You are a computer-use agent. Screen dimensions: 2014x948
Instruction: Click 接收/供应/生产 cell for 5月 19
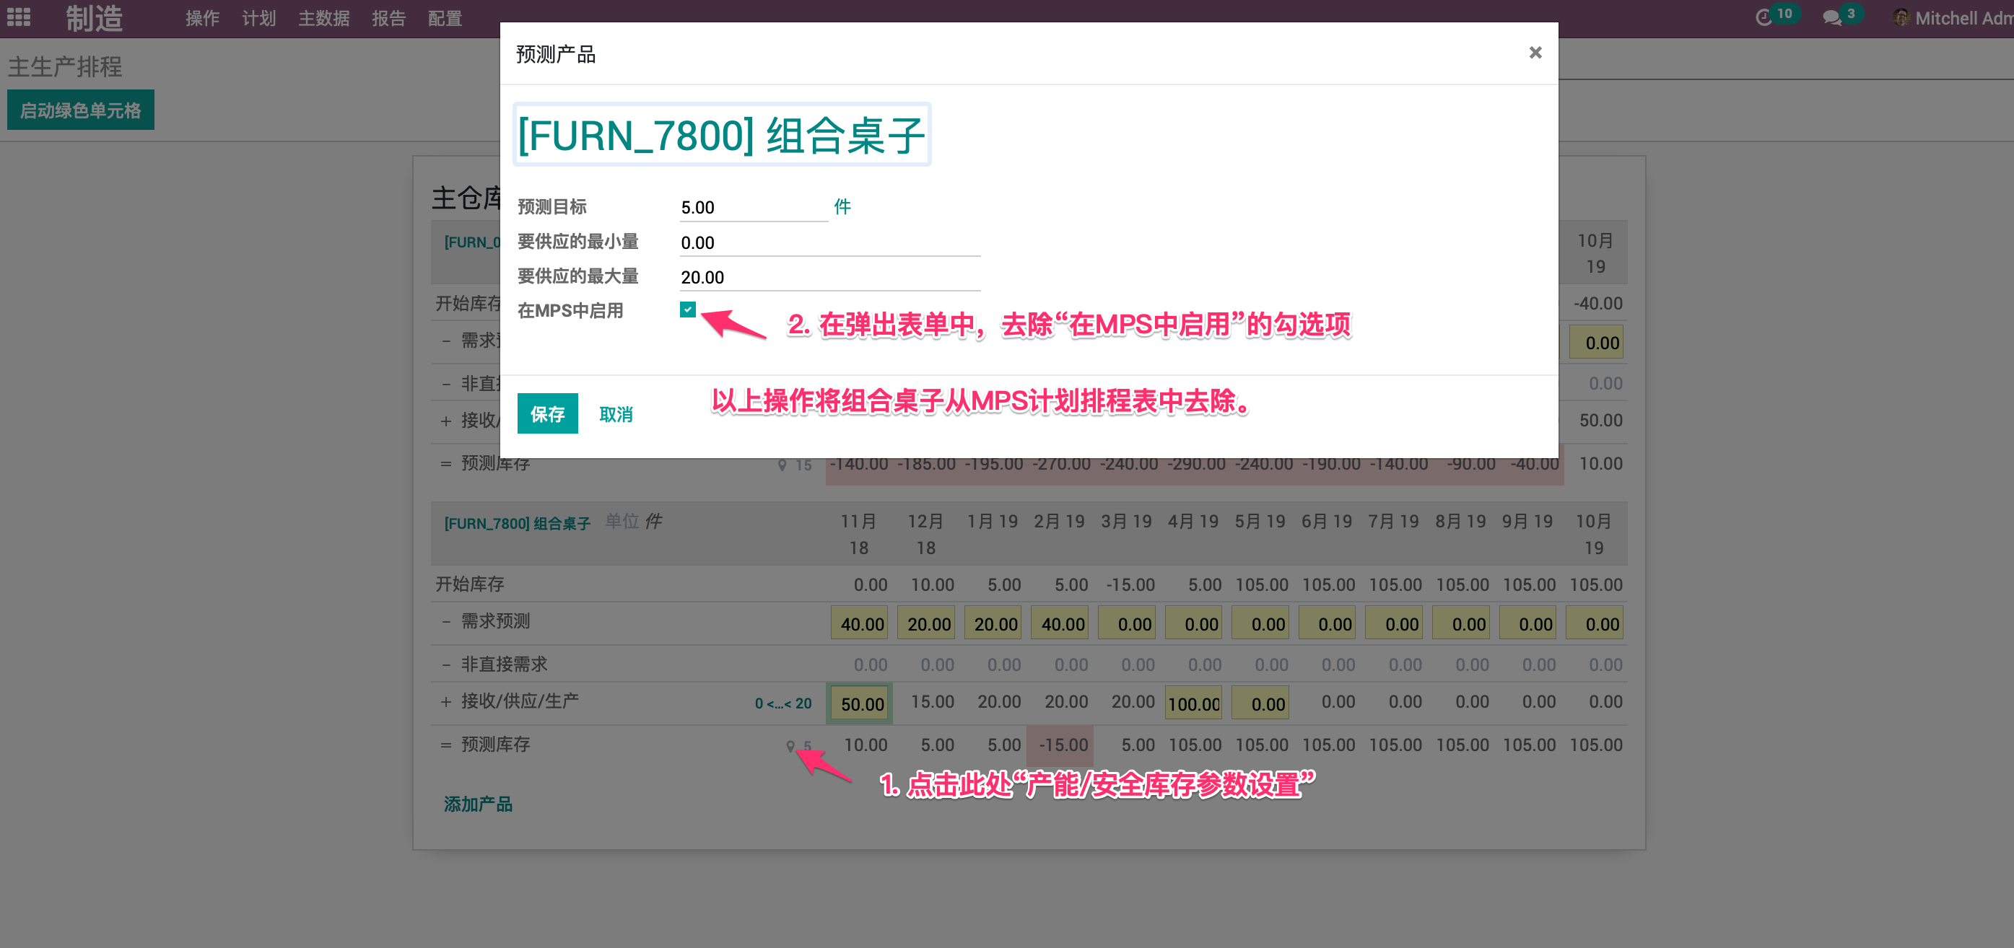point(1261,703)
